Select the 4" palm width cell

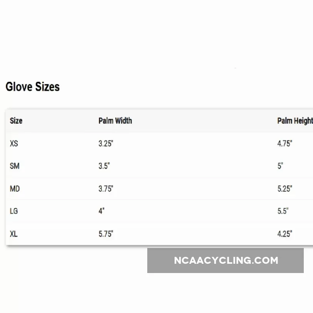click(x=102, y=211)
